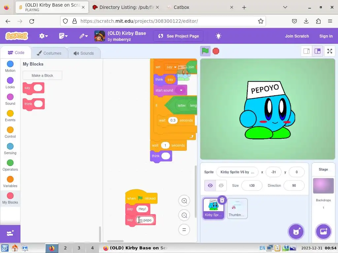Switch to large stage layout
This screenshot has width=338, height=253.
click(318, 51)
